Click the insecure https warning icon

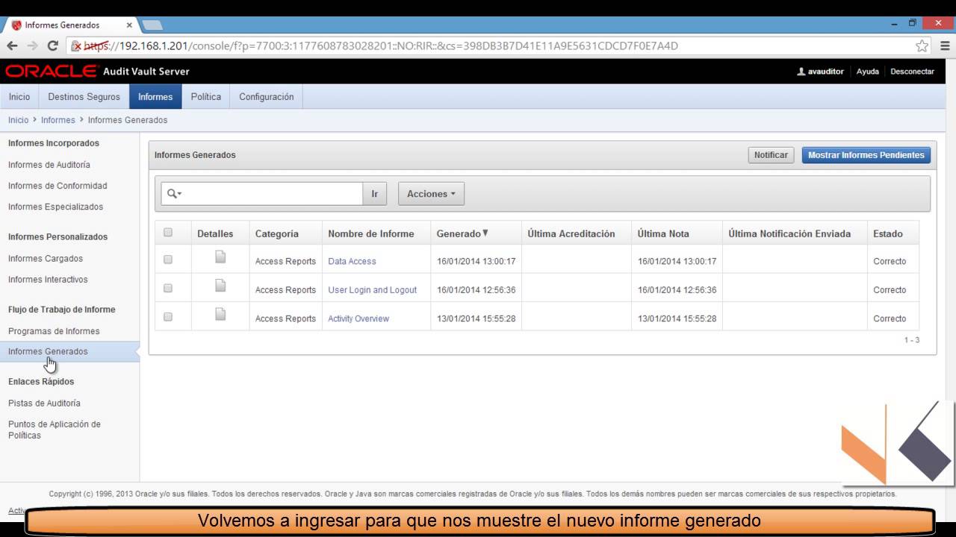click(x=76, y=45)
